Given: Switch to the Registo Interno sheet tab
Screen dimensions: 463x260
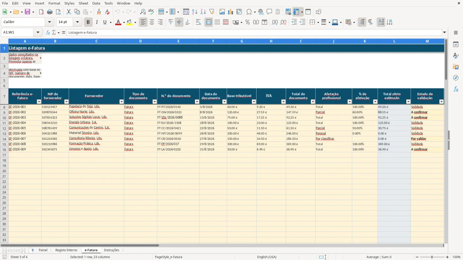Looking at the screenshot, I should (66, 250).
